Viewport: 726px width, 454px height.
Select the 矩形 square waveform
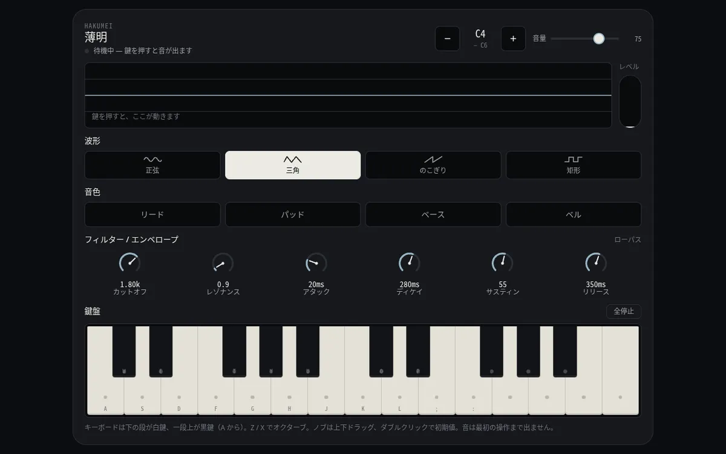click(574, 165)
